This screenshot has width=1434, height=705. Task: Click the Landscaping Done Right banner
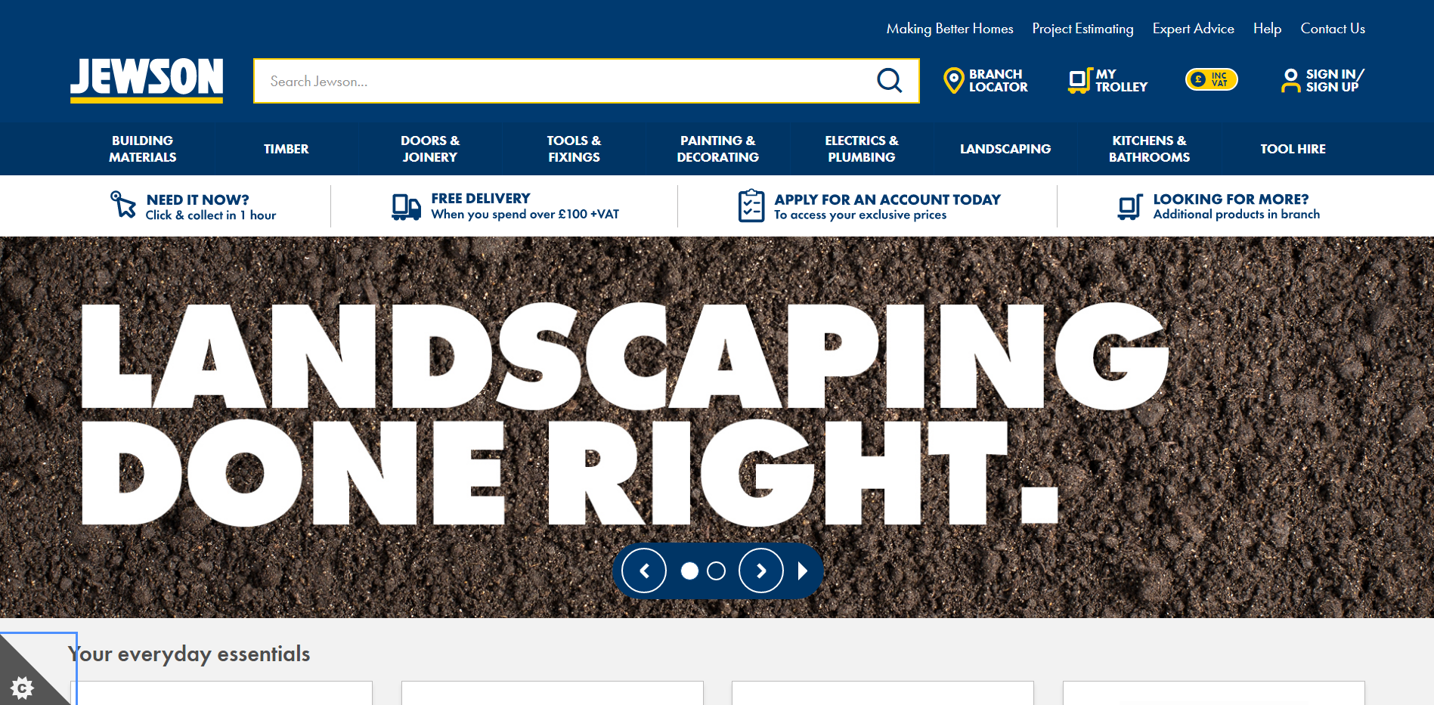click(x=717, y=427)
